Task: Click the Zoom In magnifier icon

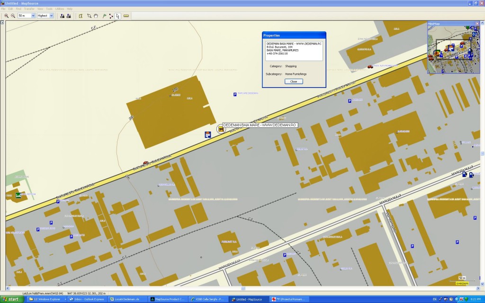Action: [x=7, y=16]
